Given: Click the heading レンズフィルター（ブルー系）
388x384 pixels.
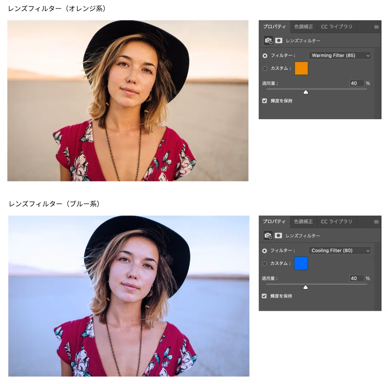Looking at the screenshot, I should [x=55, y=204].
